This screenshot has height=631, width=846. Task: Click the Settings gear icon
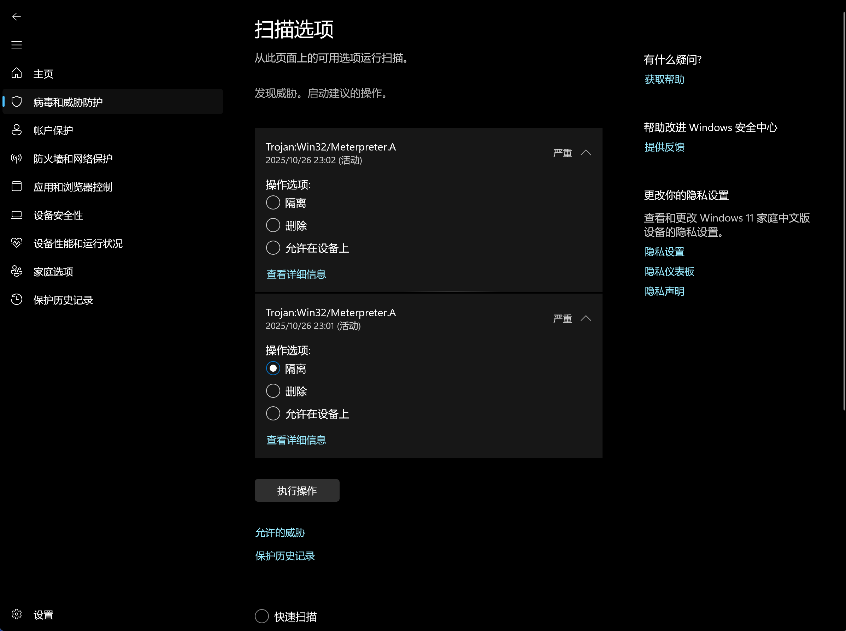pos(16,614)
